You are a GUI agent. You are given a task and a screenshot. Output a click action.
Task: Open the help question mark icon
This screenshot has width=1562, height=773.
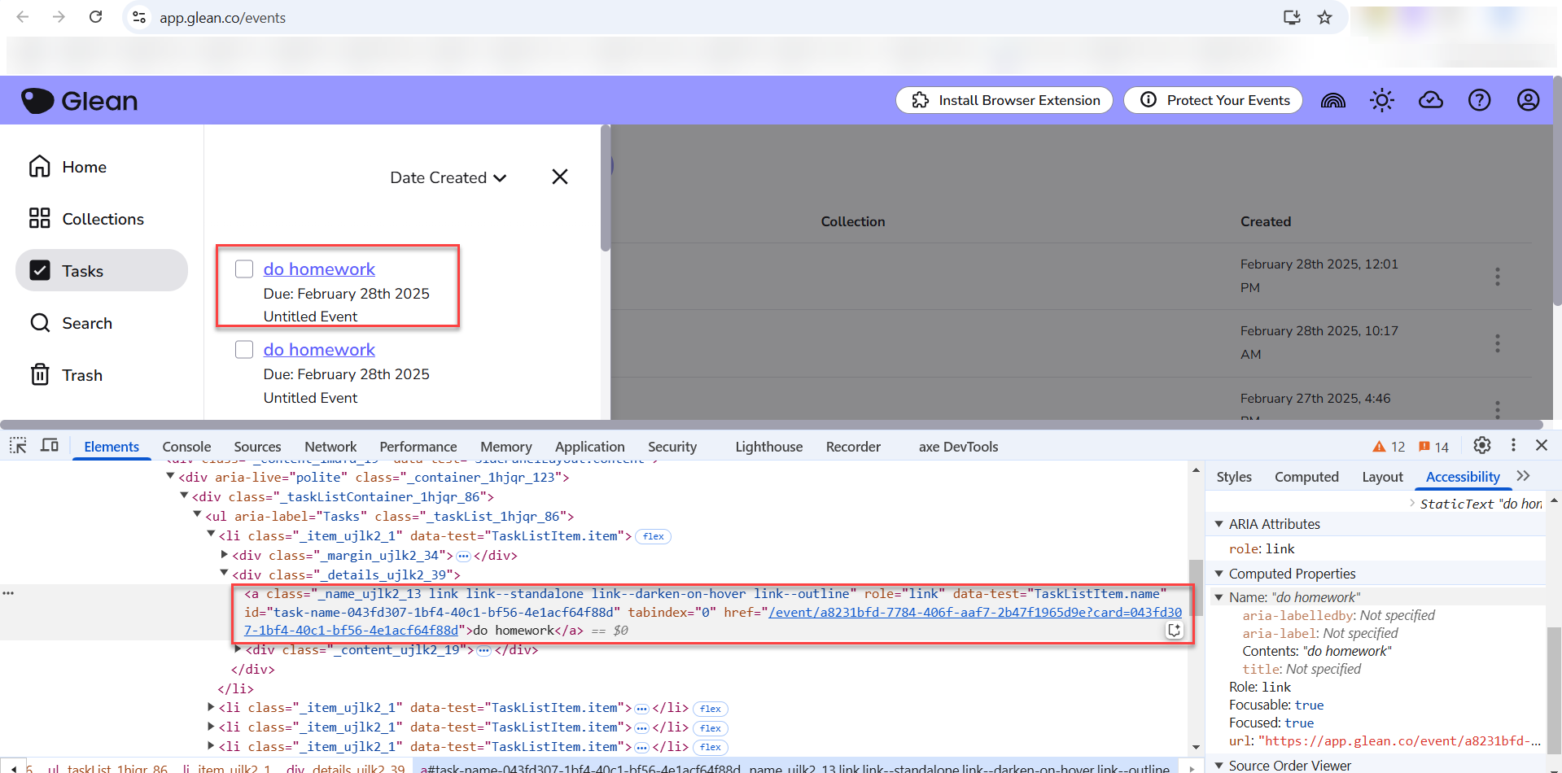[x=1479, y=100]
